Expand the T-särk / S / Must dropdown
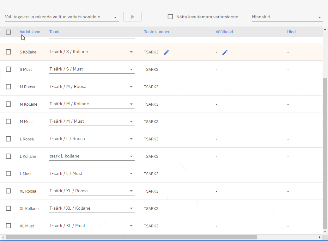Viewport: 328px width, 241px height. (x=131, y=69)
